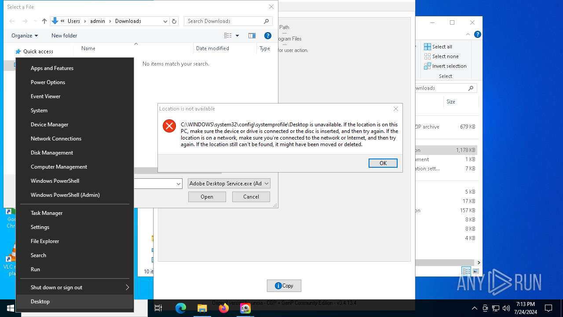Launch Windows PowerShell (Admin)

[x=74, y=195]
